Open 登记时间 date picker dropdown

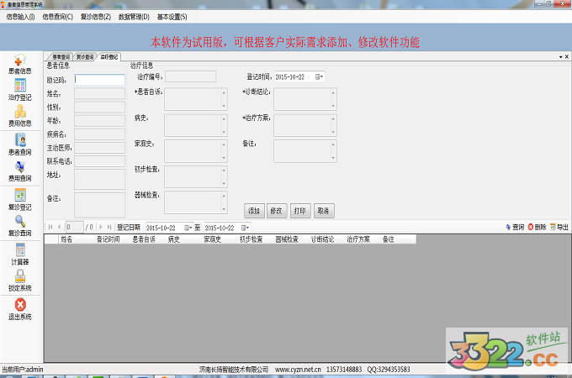319,76
